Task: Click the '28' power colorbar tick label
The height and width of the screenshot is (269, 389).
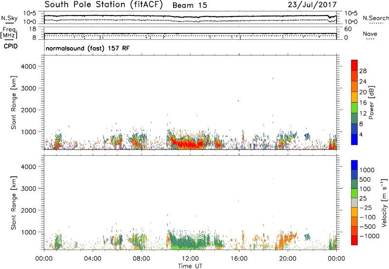Action: (x=363, y=71)
